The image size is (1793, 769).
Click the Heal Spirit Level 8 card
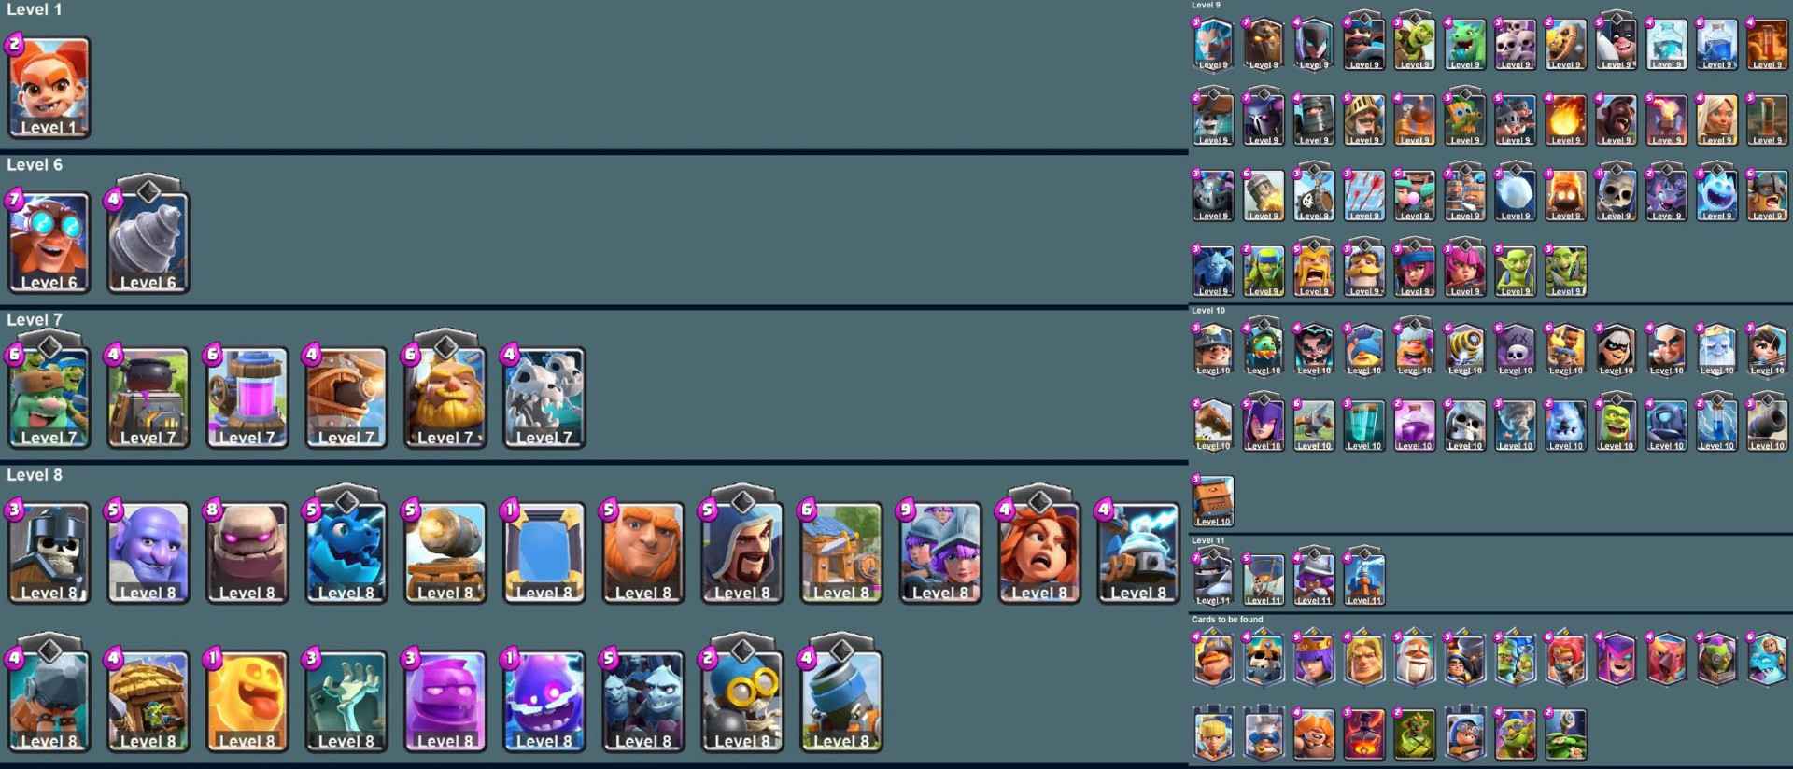coord(247,702)
